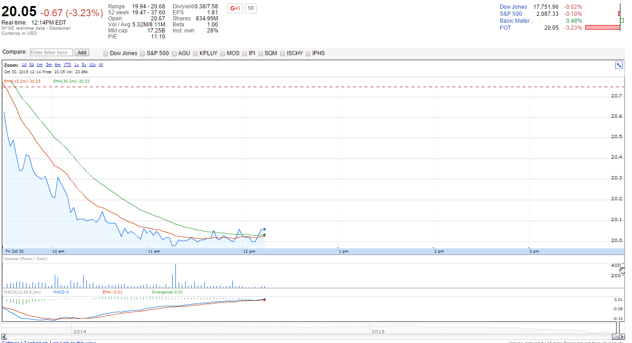Click the Add ticker button
The width and height of the screenshot is (632, 343).
[x=82, y=53]
